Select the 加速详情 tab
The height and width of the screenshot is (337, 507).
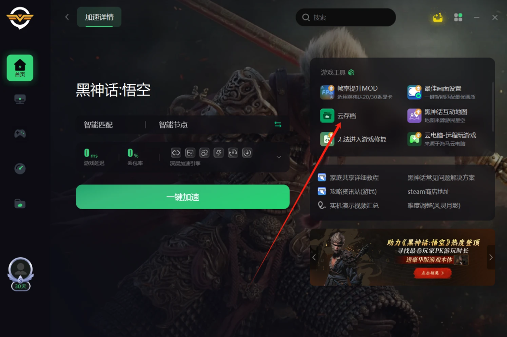99,17
